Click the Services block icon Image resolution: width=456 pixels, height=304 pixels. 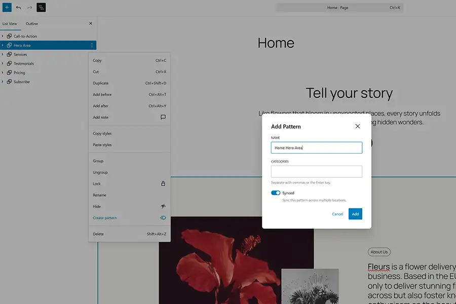point(9,54)
